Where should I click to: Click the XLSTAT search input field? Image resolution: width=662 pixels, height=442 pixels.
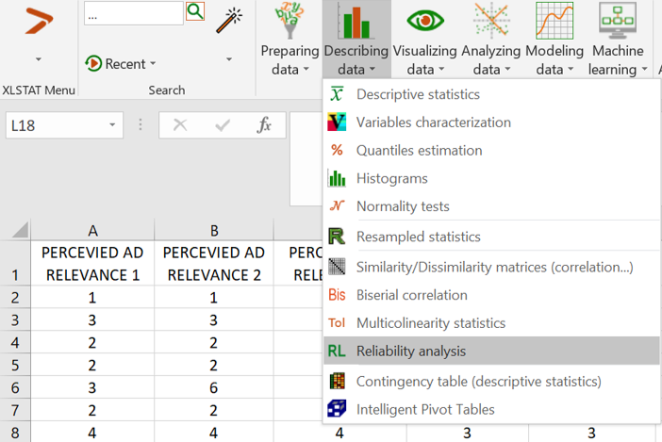click(x=133, y=13)
